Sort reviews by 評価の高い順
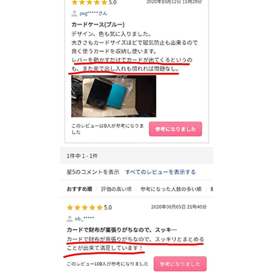 tap(116, 189)
